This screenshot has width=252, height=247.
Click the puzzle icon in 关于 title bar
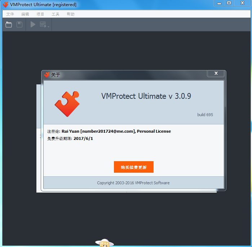[x=47, y=75]
